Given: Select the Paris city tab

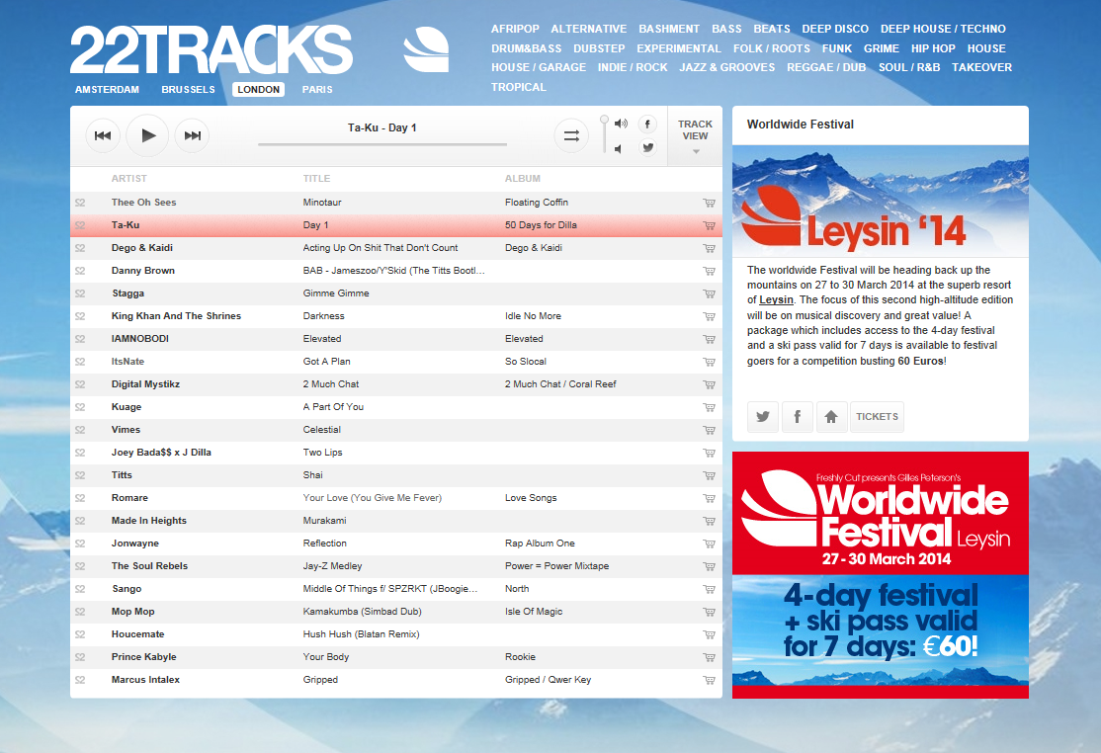Looking at the screenshot, I should 317,89.
